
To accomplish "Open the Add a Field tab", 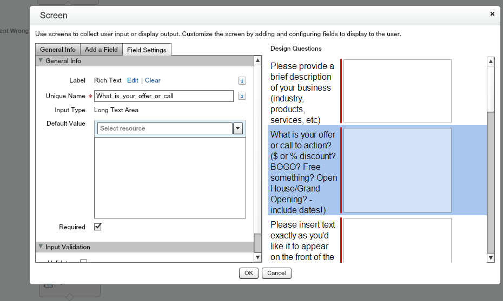I will [x=101, y=50].
